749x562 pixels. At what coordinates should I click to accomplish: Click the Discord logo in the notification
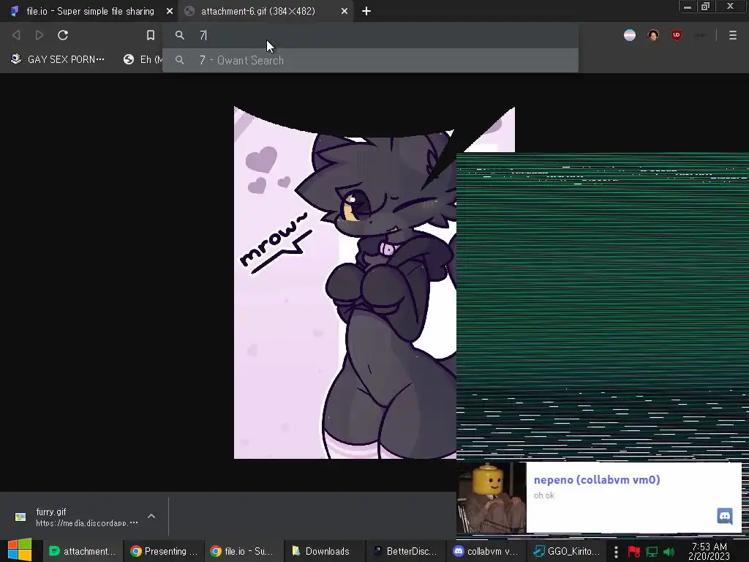725,516
